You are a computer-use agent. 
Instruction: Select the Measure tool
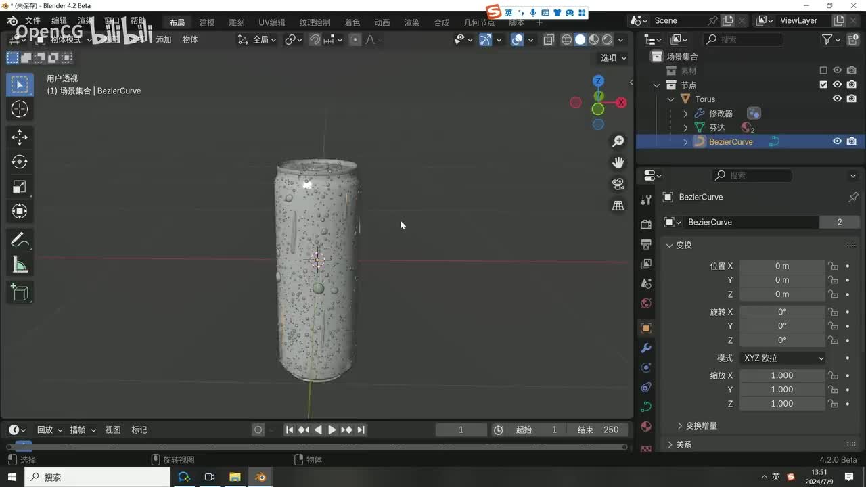[x=20, y=265]
